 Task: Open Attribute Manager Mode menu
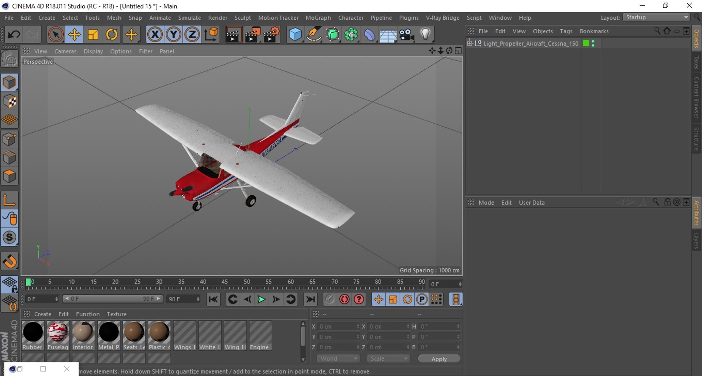coord(486,203)
